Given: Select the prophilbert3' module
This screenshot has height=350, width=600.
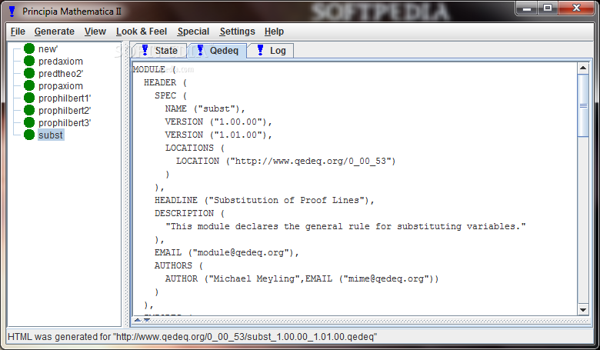Looking at the screenshot, I should pos(65,122).
